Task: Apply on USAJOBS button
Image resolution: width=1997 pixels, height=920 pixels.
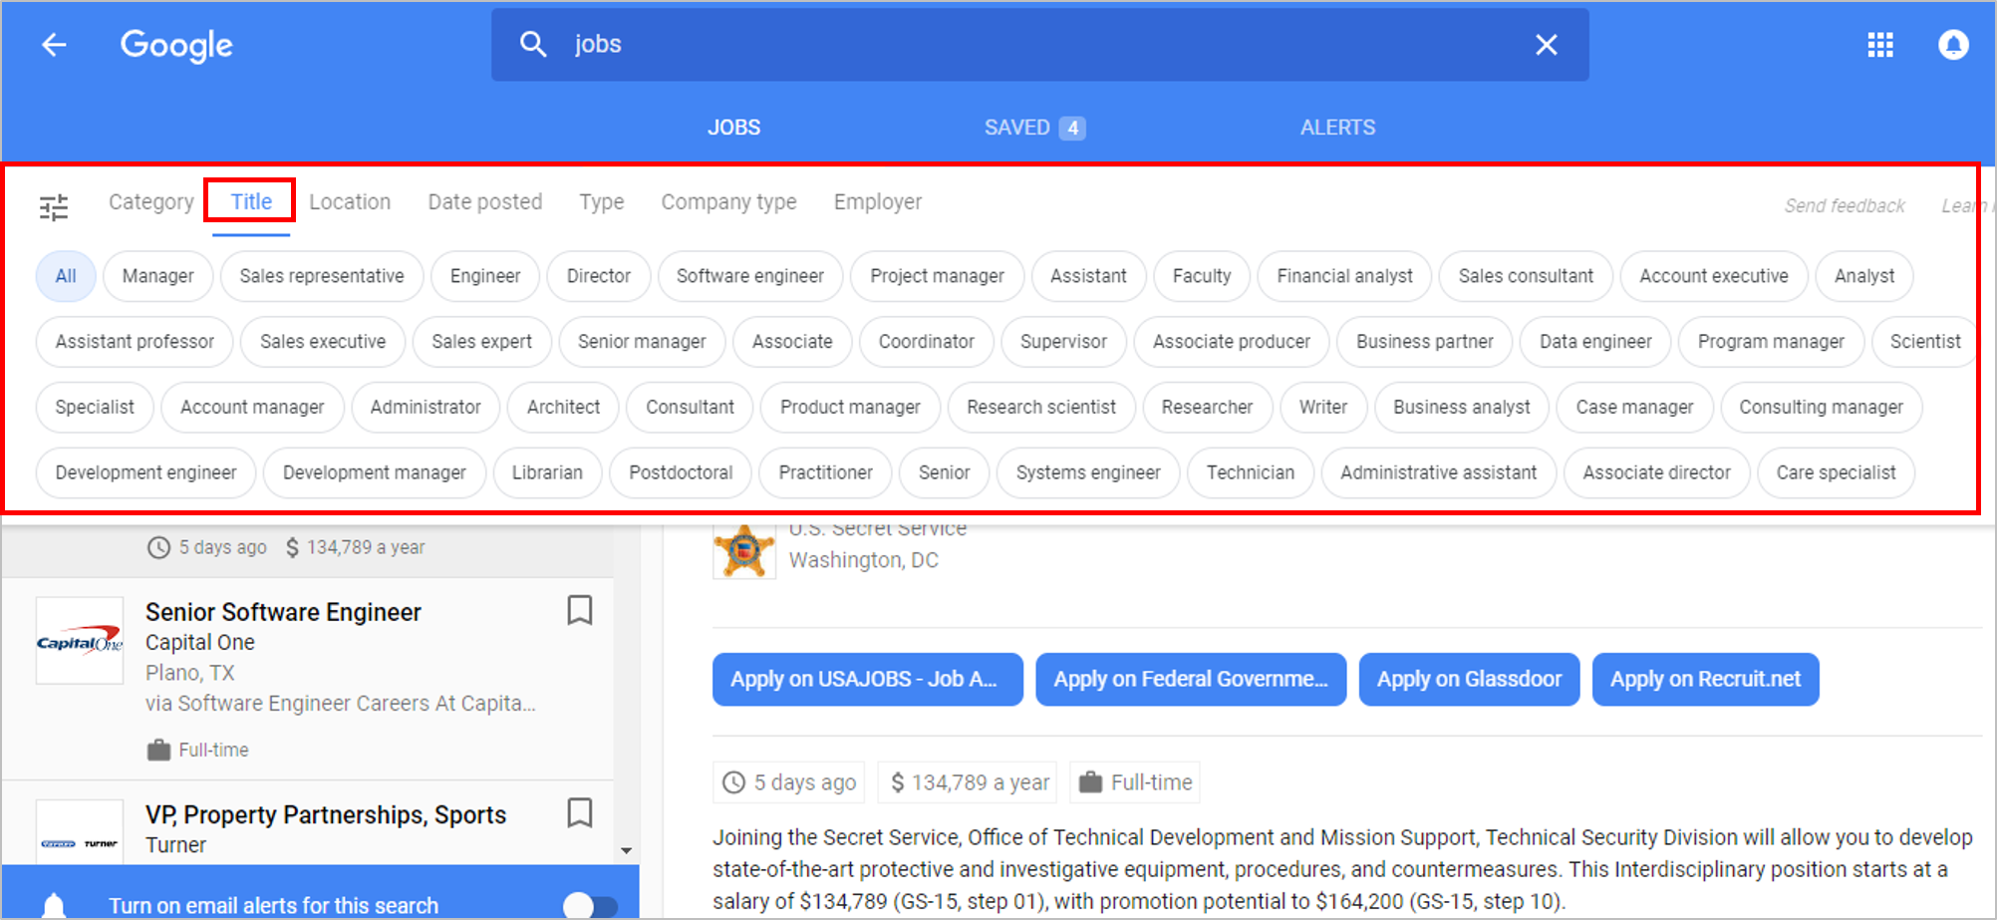Action: 867,680
